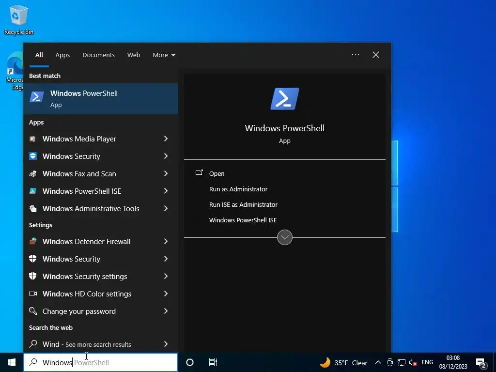Screen dimensions: 496x372
Task: Click the search magnifier icon in search box
Action: [33, 362]
